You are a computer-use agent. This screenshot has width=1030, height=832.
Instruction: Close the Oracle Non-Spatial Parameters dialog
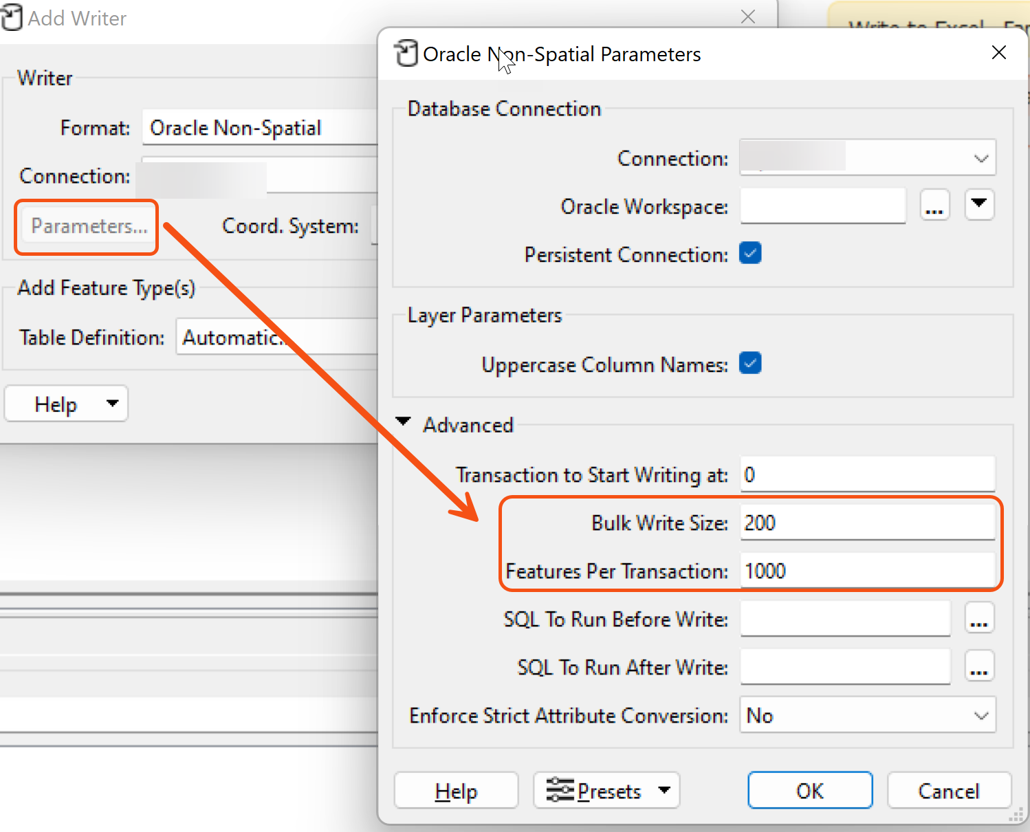tap(999, 53)
